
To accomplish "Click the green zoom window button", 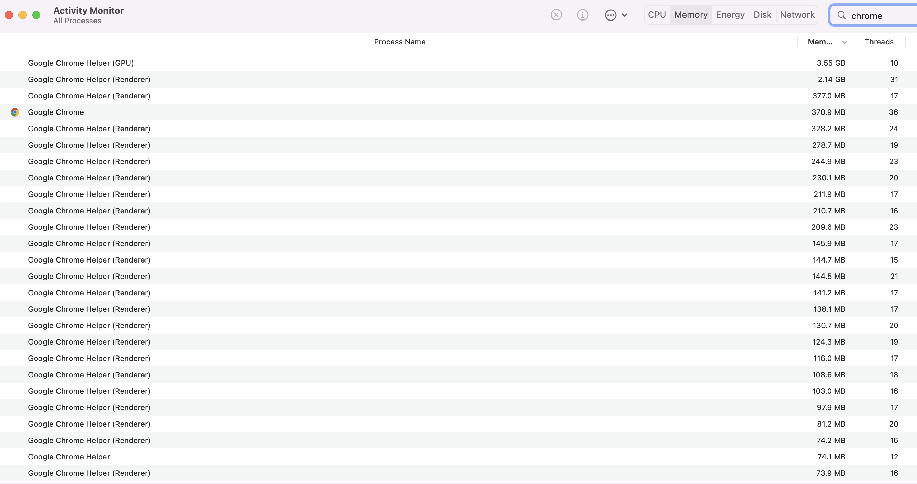I will (x=36, y=15).
